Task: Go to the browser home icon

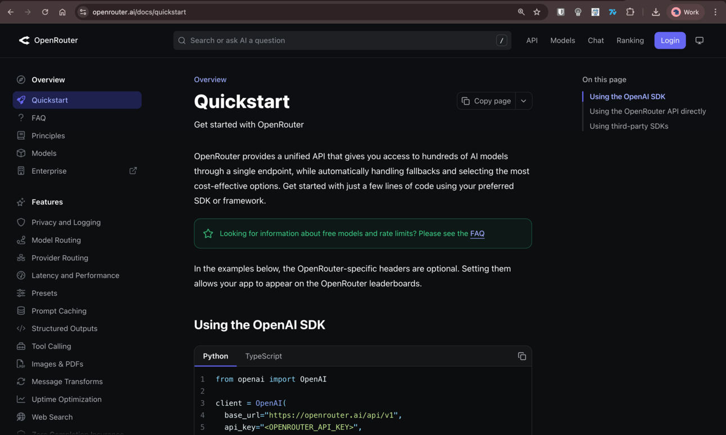Action: (62, 12)
